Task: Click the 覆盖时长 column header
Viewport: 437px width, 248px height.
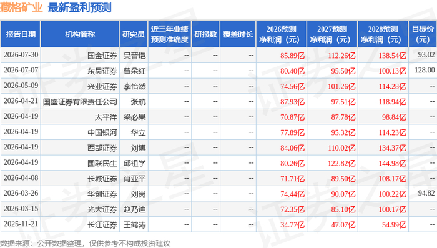Action: point(238,34)
